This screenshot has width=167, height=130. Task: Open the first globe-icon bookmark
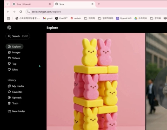tap(28, 18)
